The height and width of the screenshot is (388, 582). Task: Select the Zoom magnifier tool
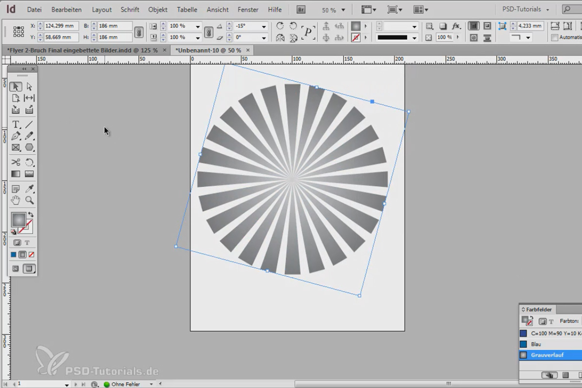tap(29, 200)
